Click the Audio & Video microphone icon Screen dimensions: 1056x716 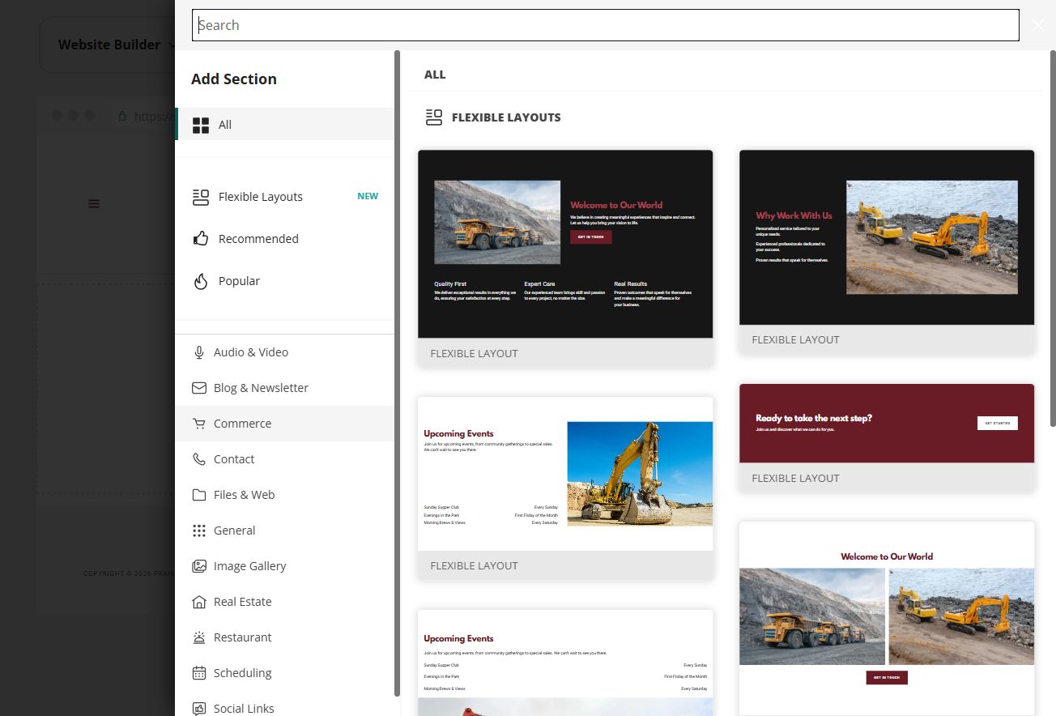tap(199, 352)
